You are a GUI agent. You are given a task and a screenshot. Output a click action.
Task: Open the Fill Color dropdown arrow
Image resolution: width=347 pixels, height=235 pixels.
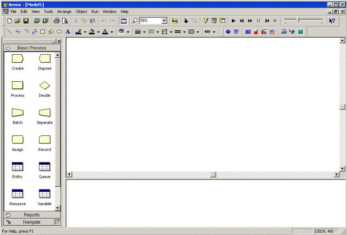[98, 32]
